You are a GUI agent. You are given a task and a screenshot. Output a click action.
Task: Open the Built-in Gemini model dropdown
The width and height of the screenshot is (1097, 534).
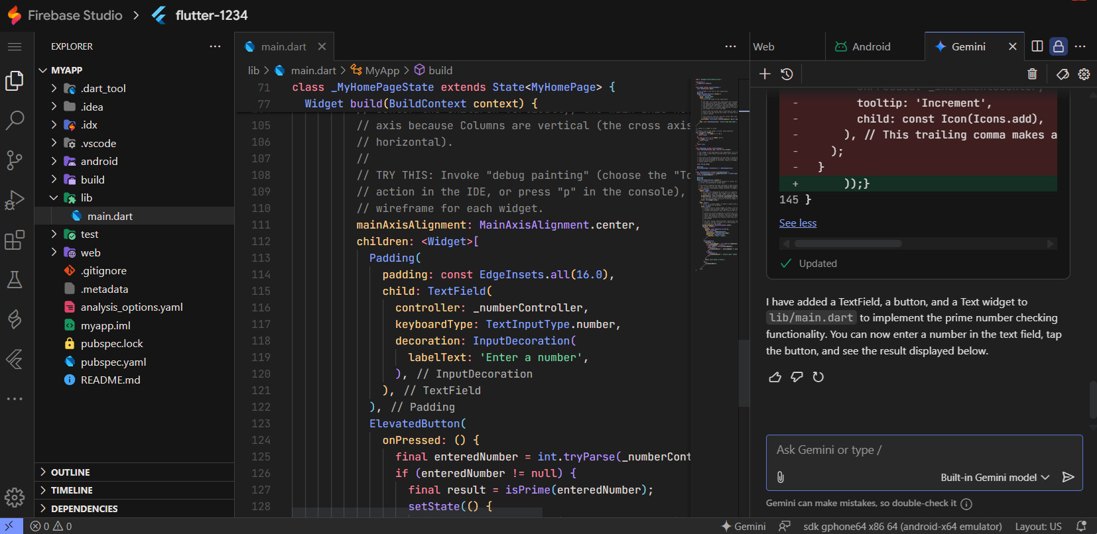tap(995, 477)
